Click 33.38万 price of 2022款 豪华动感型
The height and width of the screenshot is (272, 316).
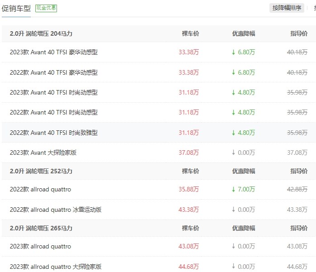click(189, 72)
